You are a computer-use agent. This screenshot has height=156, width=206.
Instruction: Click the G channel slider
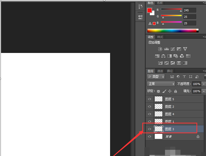pyautogui.click(x=171, y=16)
